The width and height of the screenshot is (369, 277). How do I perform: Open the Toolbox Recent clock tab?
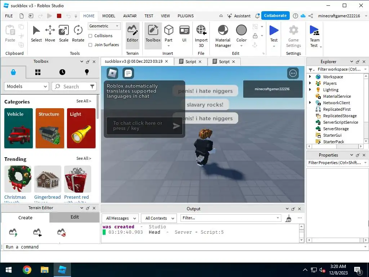[62, 72]
